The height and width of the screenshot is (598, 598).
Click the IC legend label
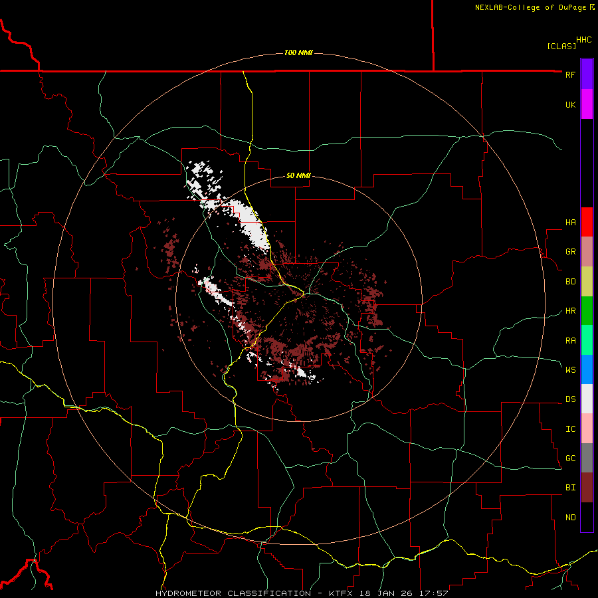(571, 429)
